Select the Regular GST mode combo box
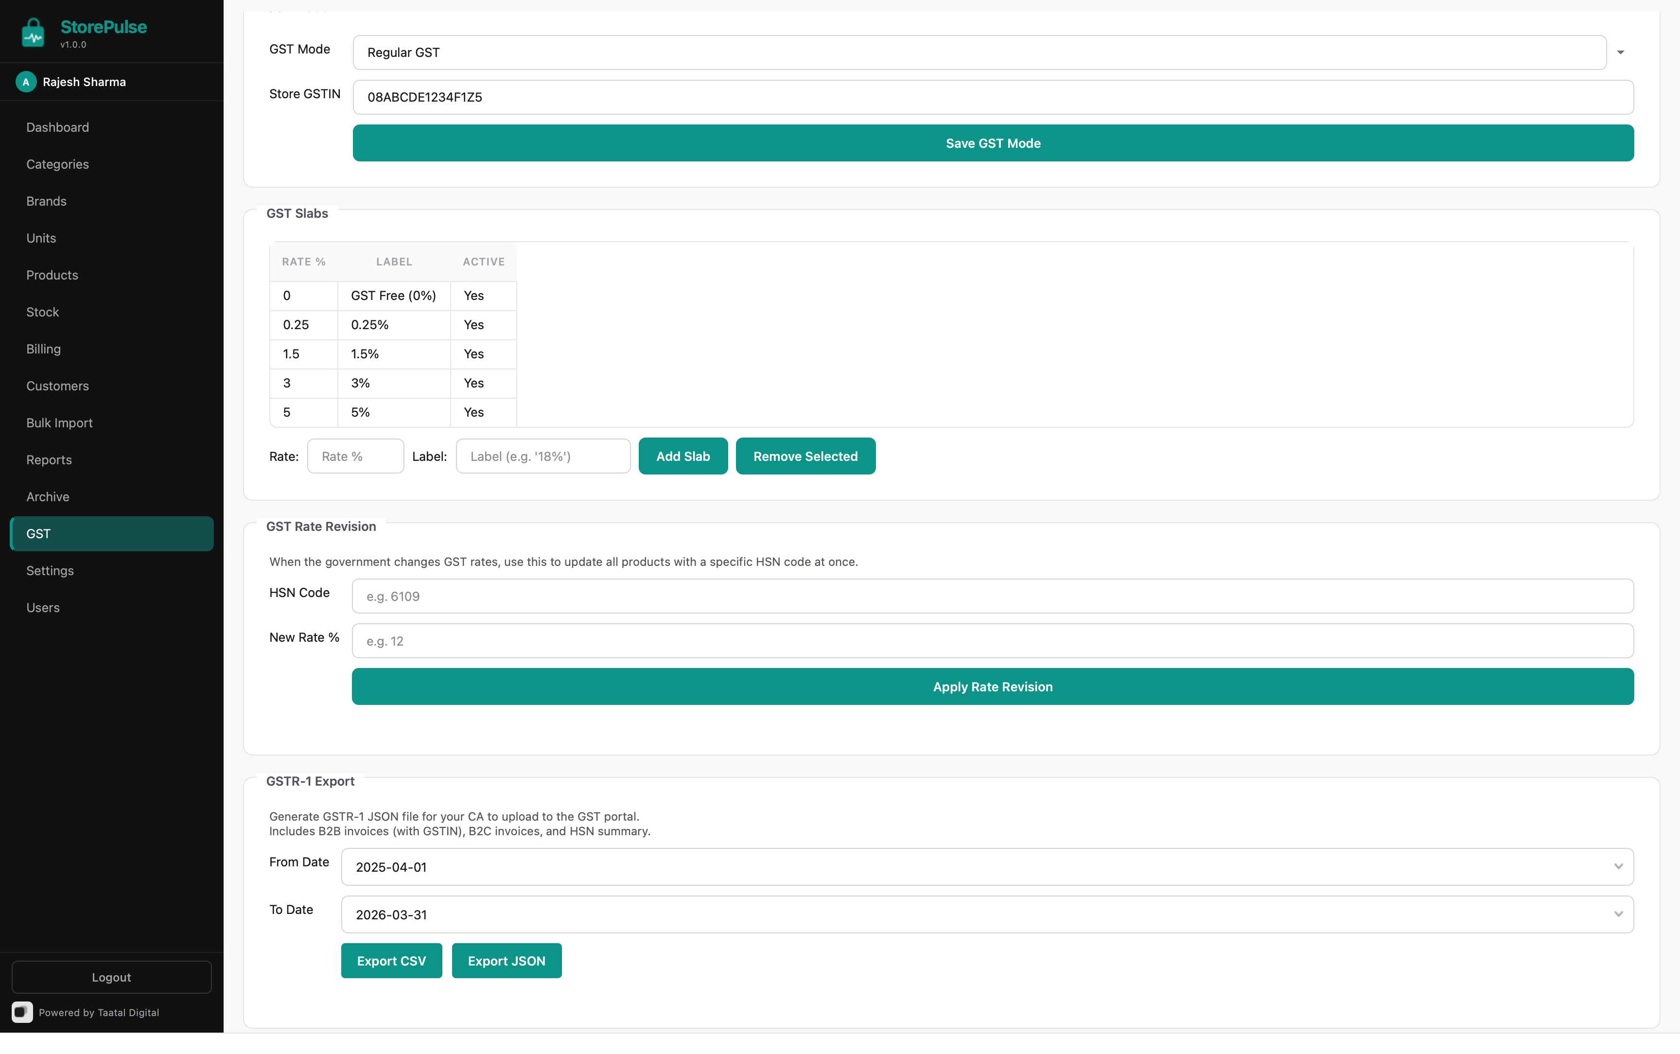This screenshot has width=1680, height=1054. click(x=979, y=53)
